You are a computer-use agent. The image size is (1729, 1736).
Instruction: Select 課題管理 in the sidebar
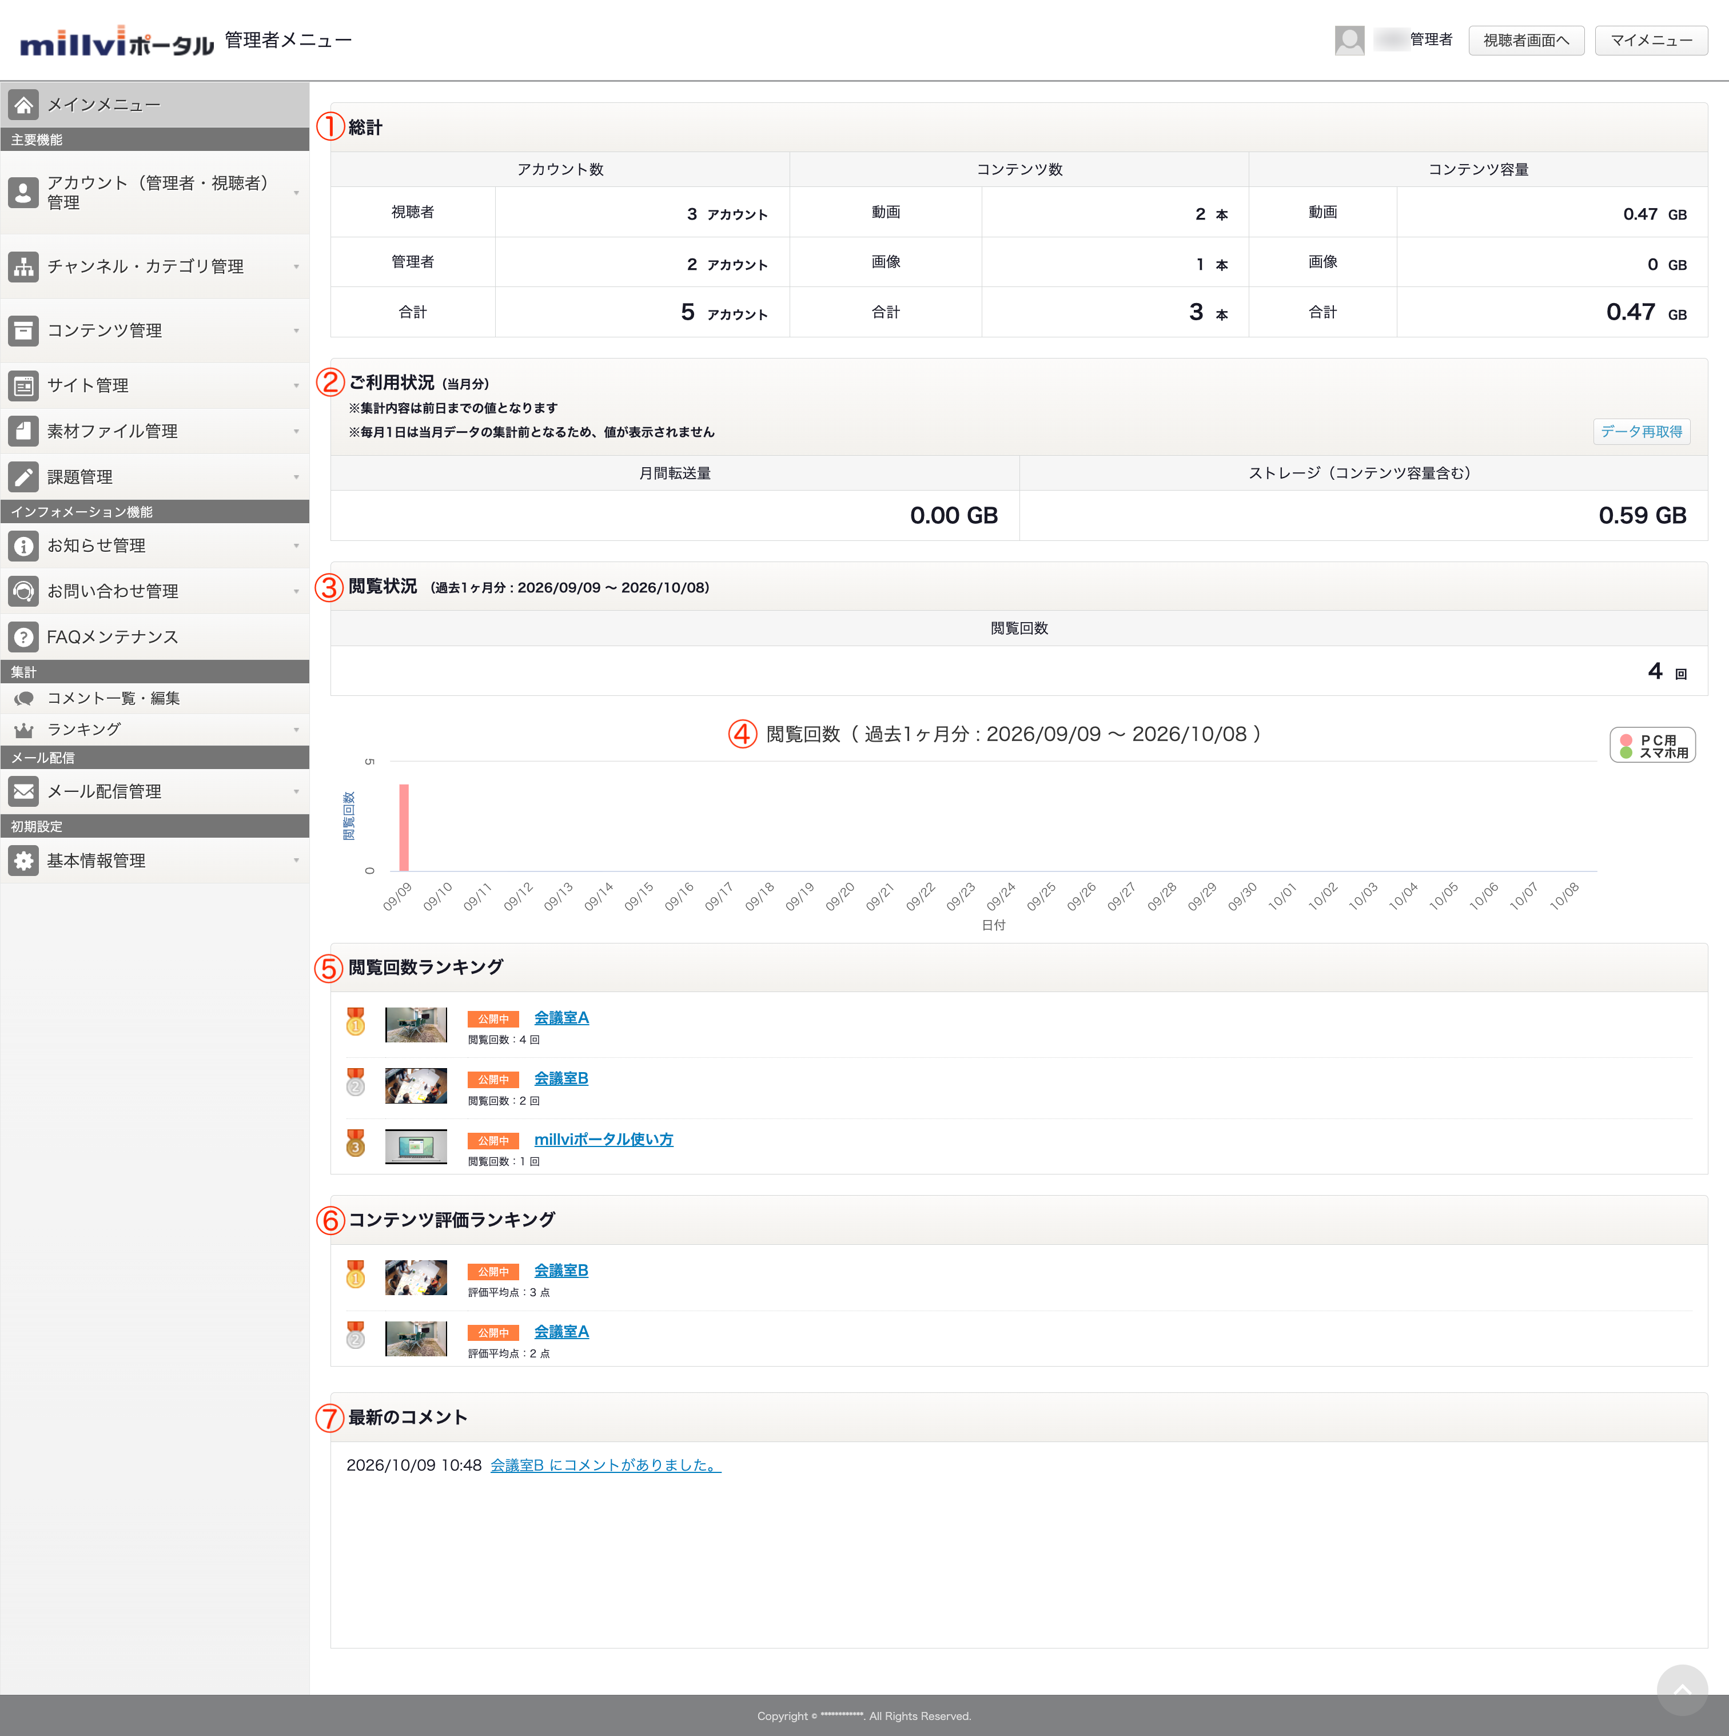point(154,477)
